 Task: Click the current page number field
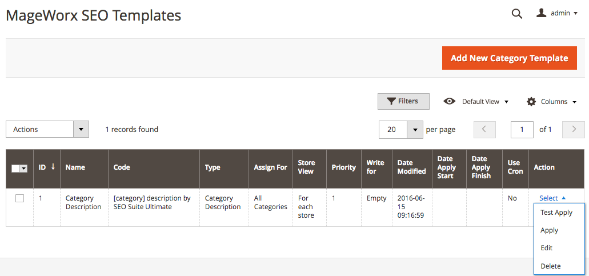point(522,130)
